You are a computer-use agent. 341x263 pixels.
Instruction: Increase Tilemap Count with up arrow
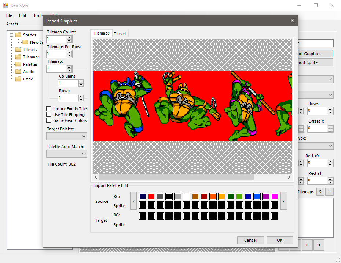click(x=69, y=38)
